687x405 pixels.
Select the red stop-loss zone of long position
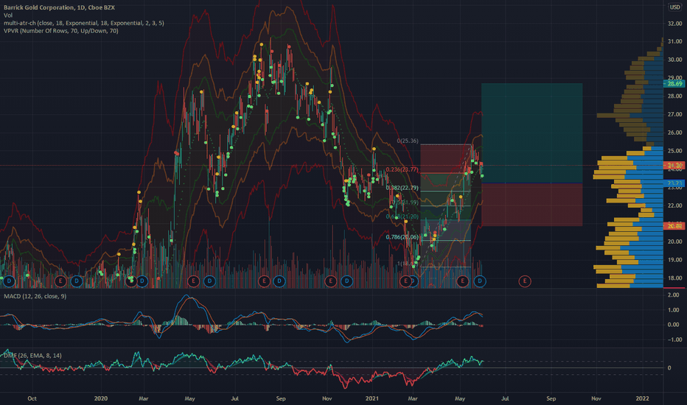pyautogui.click(x=532, y=205)
